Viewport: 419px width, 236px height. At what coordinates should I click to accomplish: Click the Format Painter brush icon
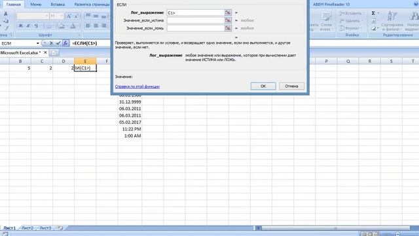point(6,28)
